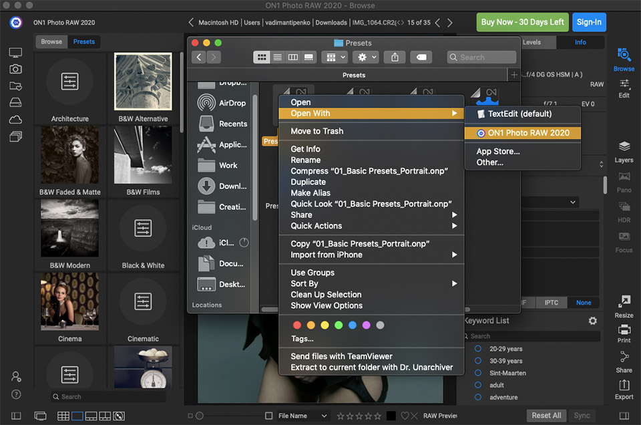Click the Finder Search field
The height and width of the screenshot is (425, 641).
point(481,57)
